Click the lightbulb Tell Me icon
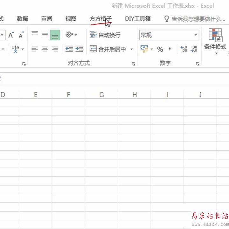This screenshot has width=229, height=229. pyautogui.click(x=166, y=19)
